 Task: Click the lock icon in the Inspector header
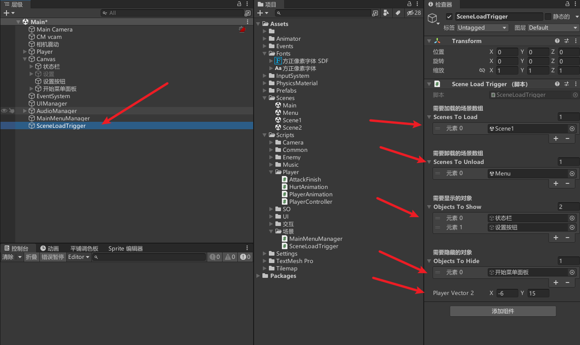tap(567, 5)
